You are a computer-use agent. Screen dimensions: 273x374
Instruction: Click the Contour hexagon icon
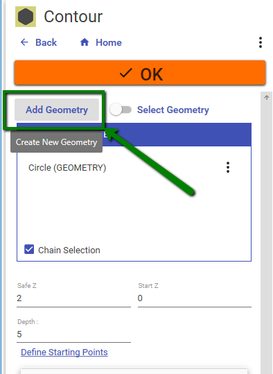pyautogui.click(x=26, y=17)
